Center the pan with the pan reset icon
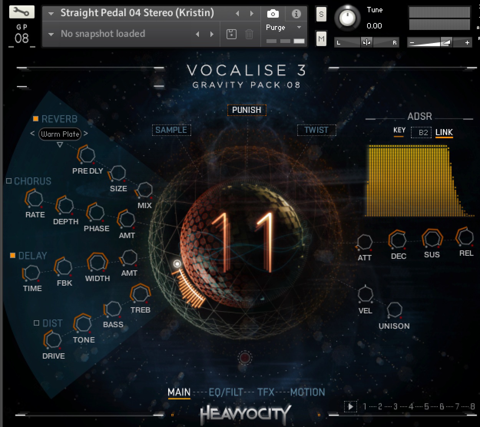This screenshot has height=427, width=480. click(x=367, y=42)
